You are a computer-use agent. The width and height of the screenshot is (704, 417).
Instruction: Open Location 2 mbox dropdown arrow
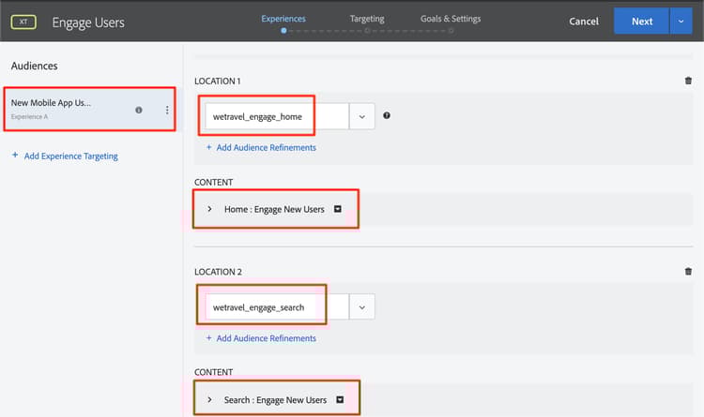click(x=362, y=307)
